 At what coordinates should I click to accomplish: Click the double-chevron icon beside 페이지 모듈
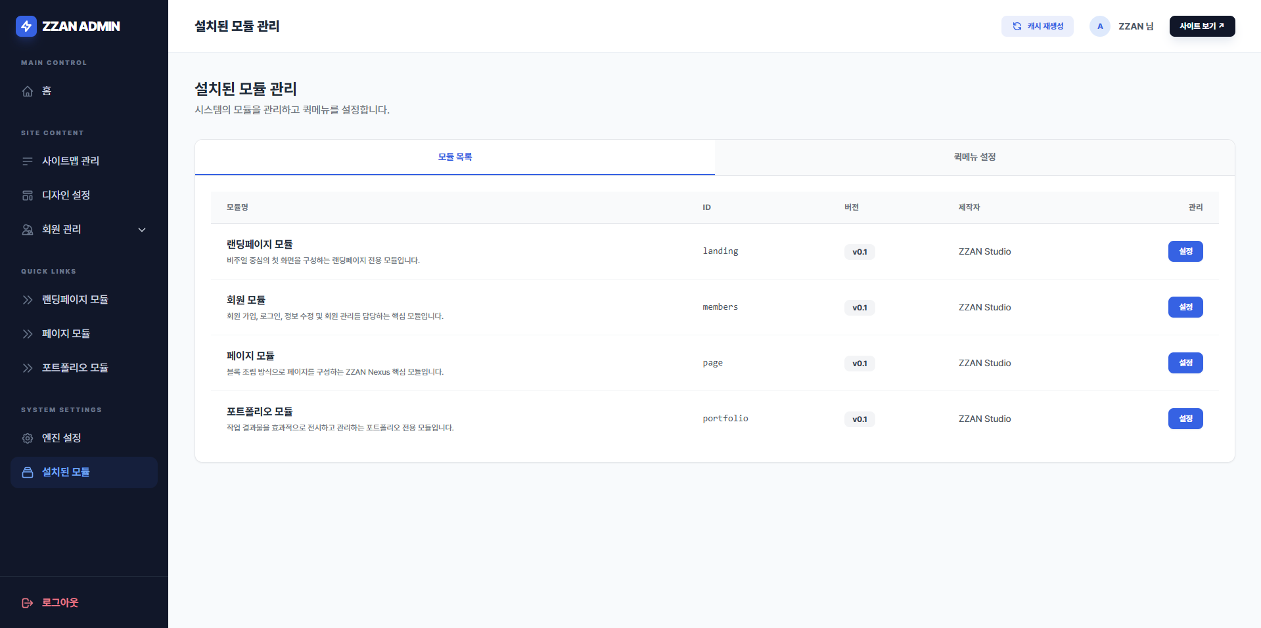point(28,334)
